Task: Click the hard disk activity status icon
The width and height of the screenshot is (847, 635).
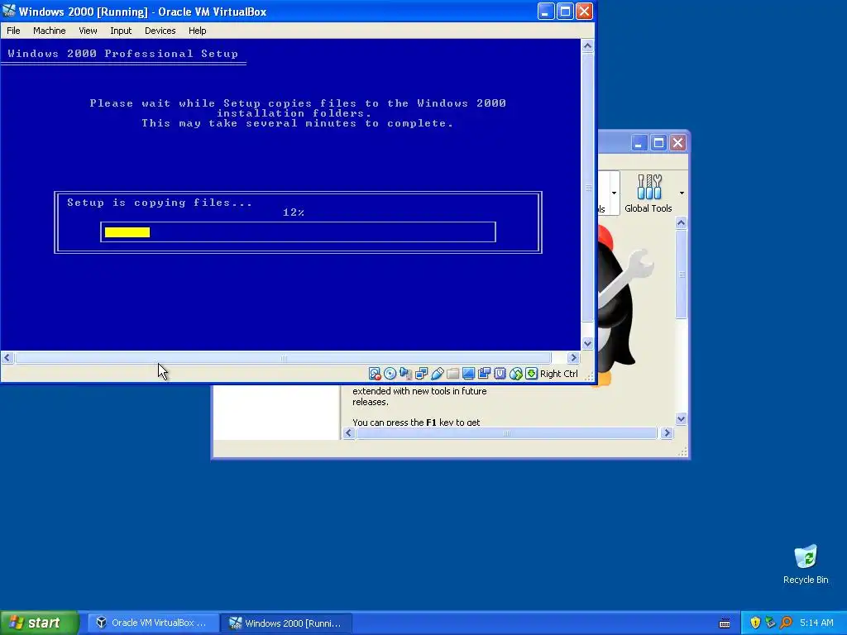Action: click(x=375, y=374)
